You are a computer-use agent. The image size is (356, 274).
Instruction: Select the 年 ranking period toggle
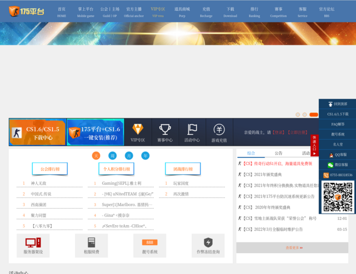coord(145,156)
